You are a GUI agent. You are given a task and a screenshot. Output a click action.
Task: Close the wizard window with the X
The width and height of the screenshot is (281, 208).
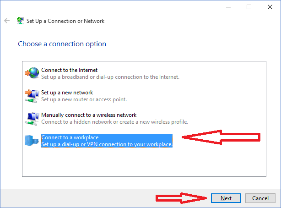pyautogui.click(x=270, y=7)
